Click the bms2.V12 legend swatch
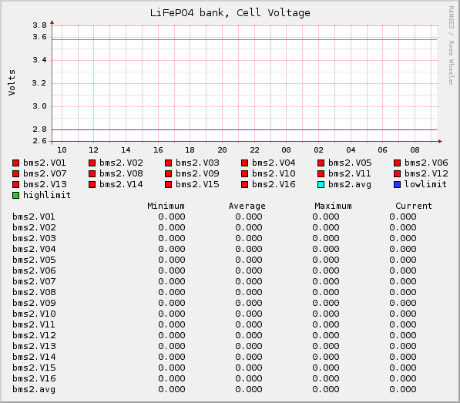This screenshot has width=460, height=403. tap(398, 174)
